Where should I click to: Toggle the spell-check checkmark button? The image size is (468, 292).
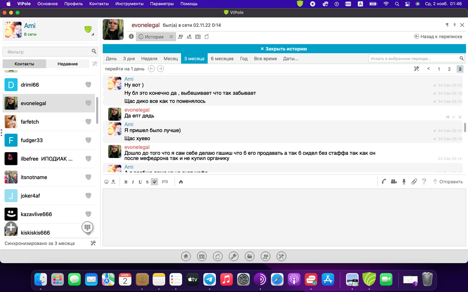(154, 182)
